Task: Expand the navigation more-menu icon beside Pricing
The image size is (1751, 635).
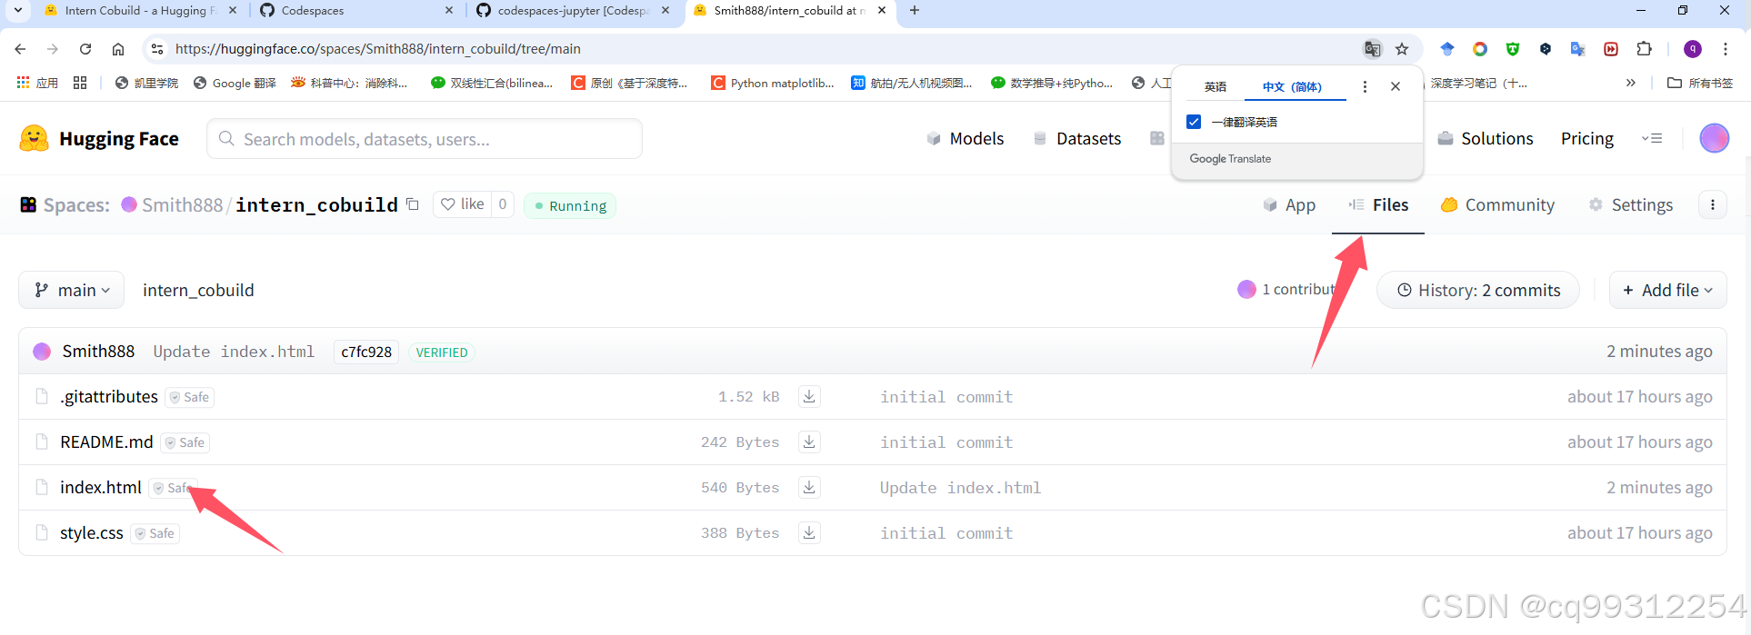Action: (x=1652, y=138)
